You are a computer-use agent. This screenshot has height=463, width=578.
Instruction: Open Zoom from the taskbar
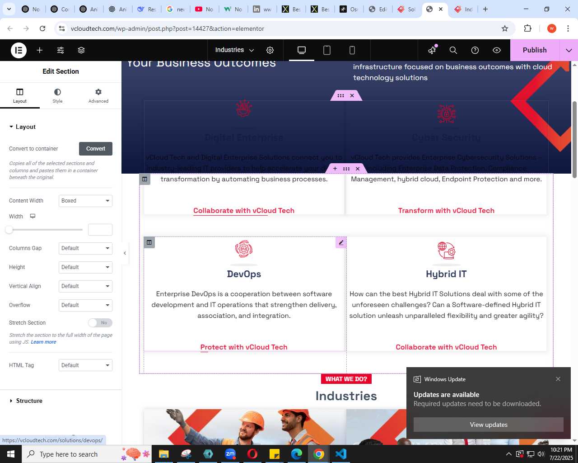(x=230, y=454)
